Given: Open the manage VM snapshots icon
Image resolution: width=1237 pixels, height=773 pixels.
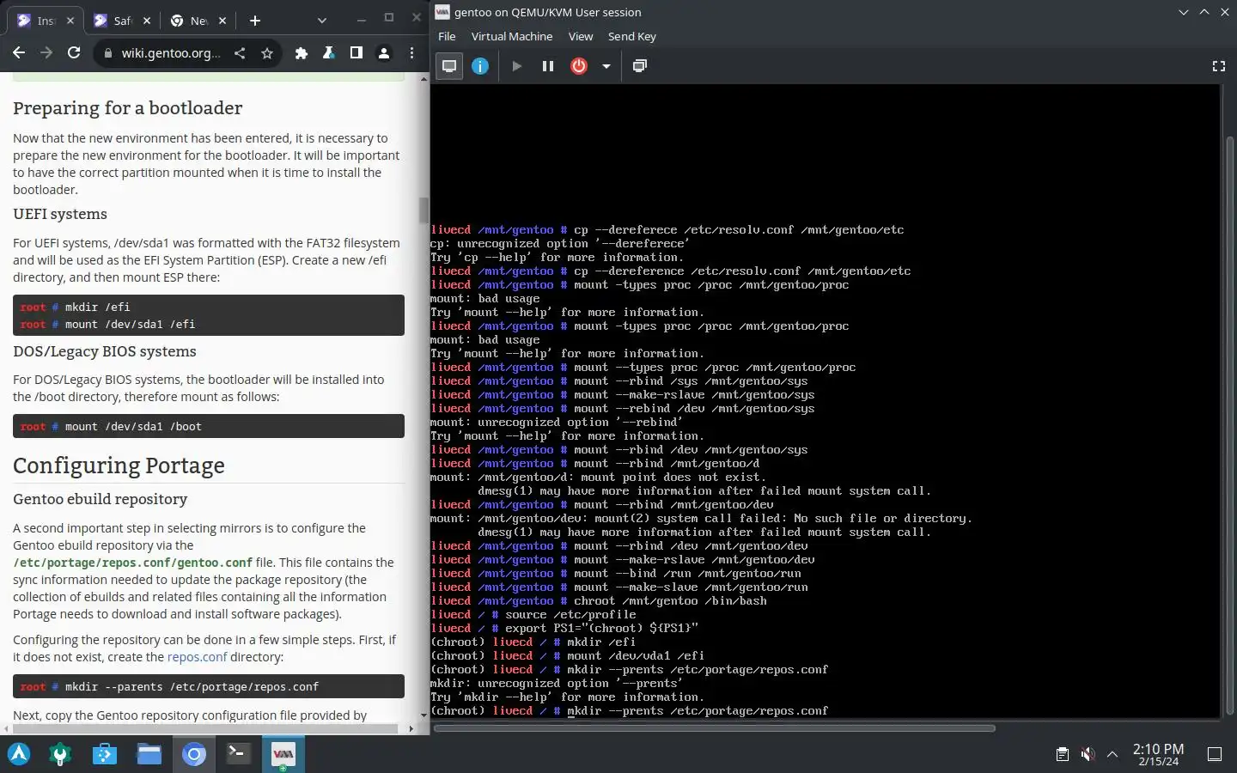Looking at the screenshot, I should [639, 66].
